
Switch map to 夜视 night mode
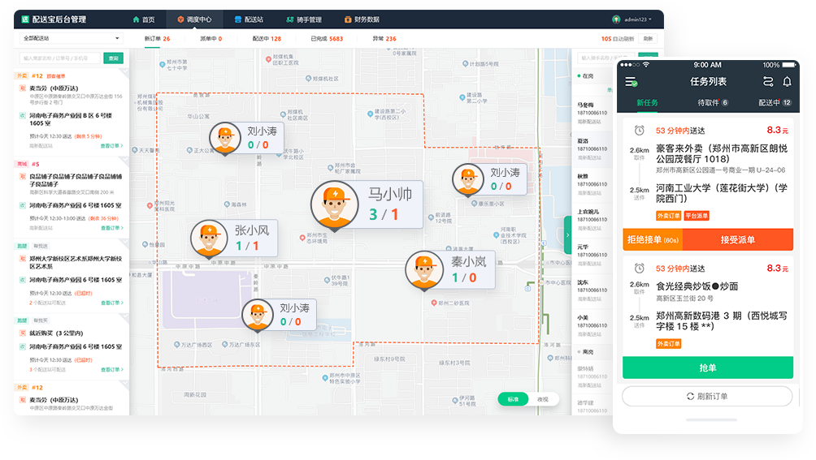tap(543, 399)
